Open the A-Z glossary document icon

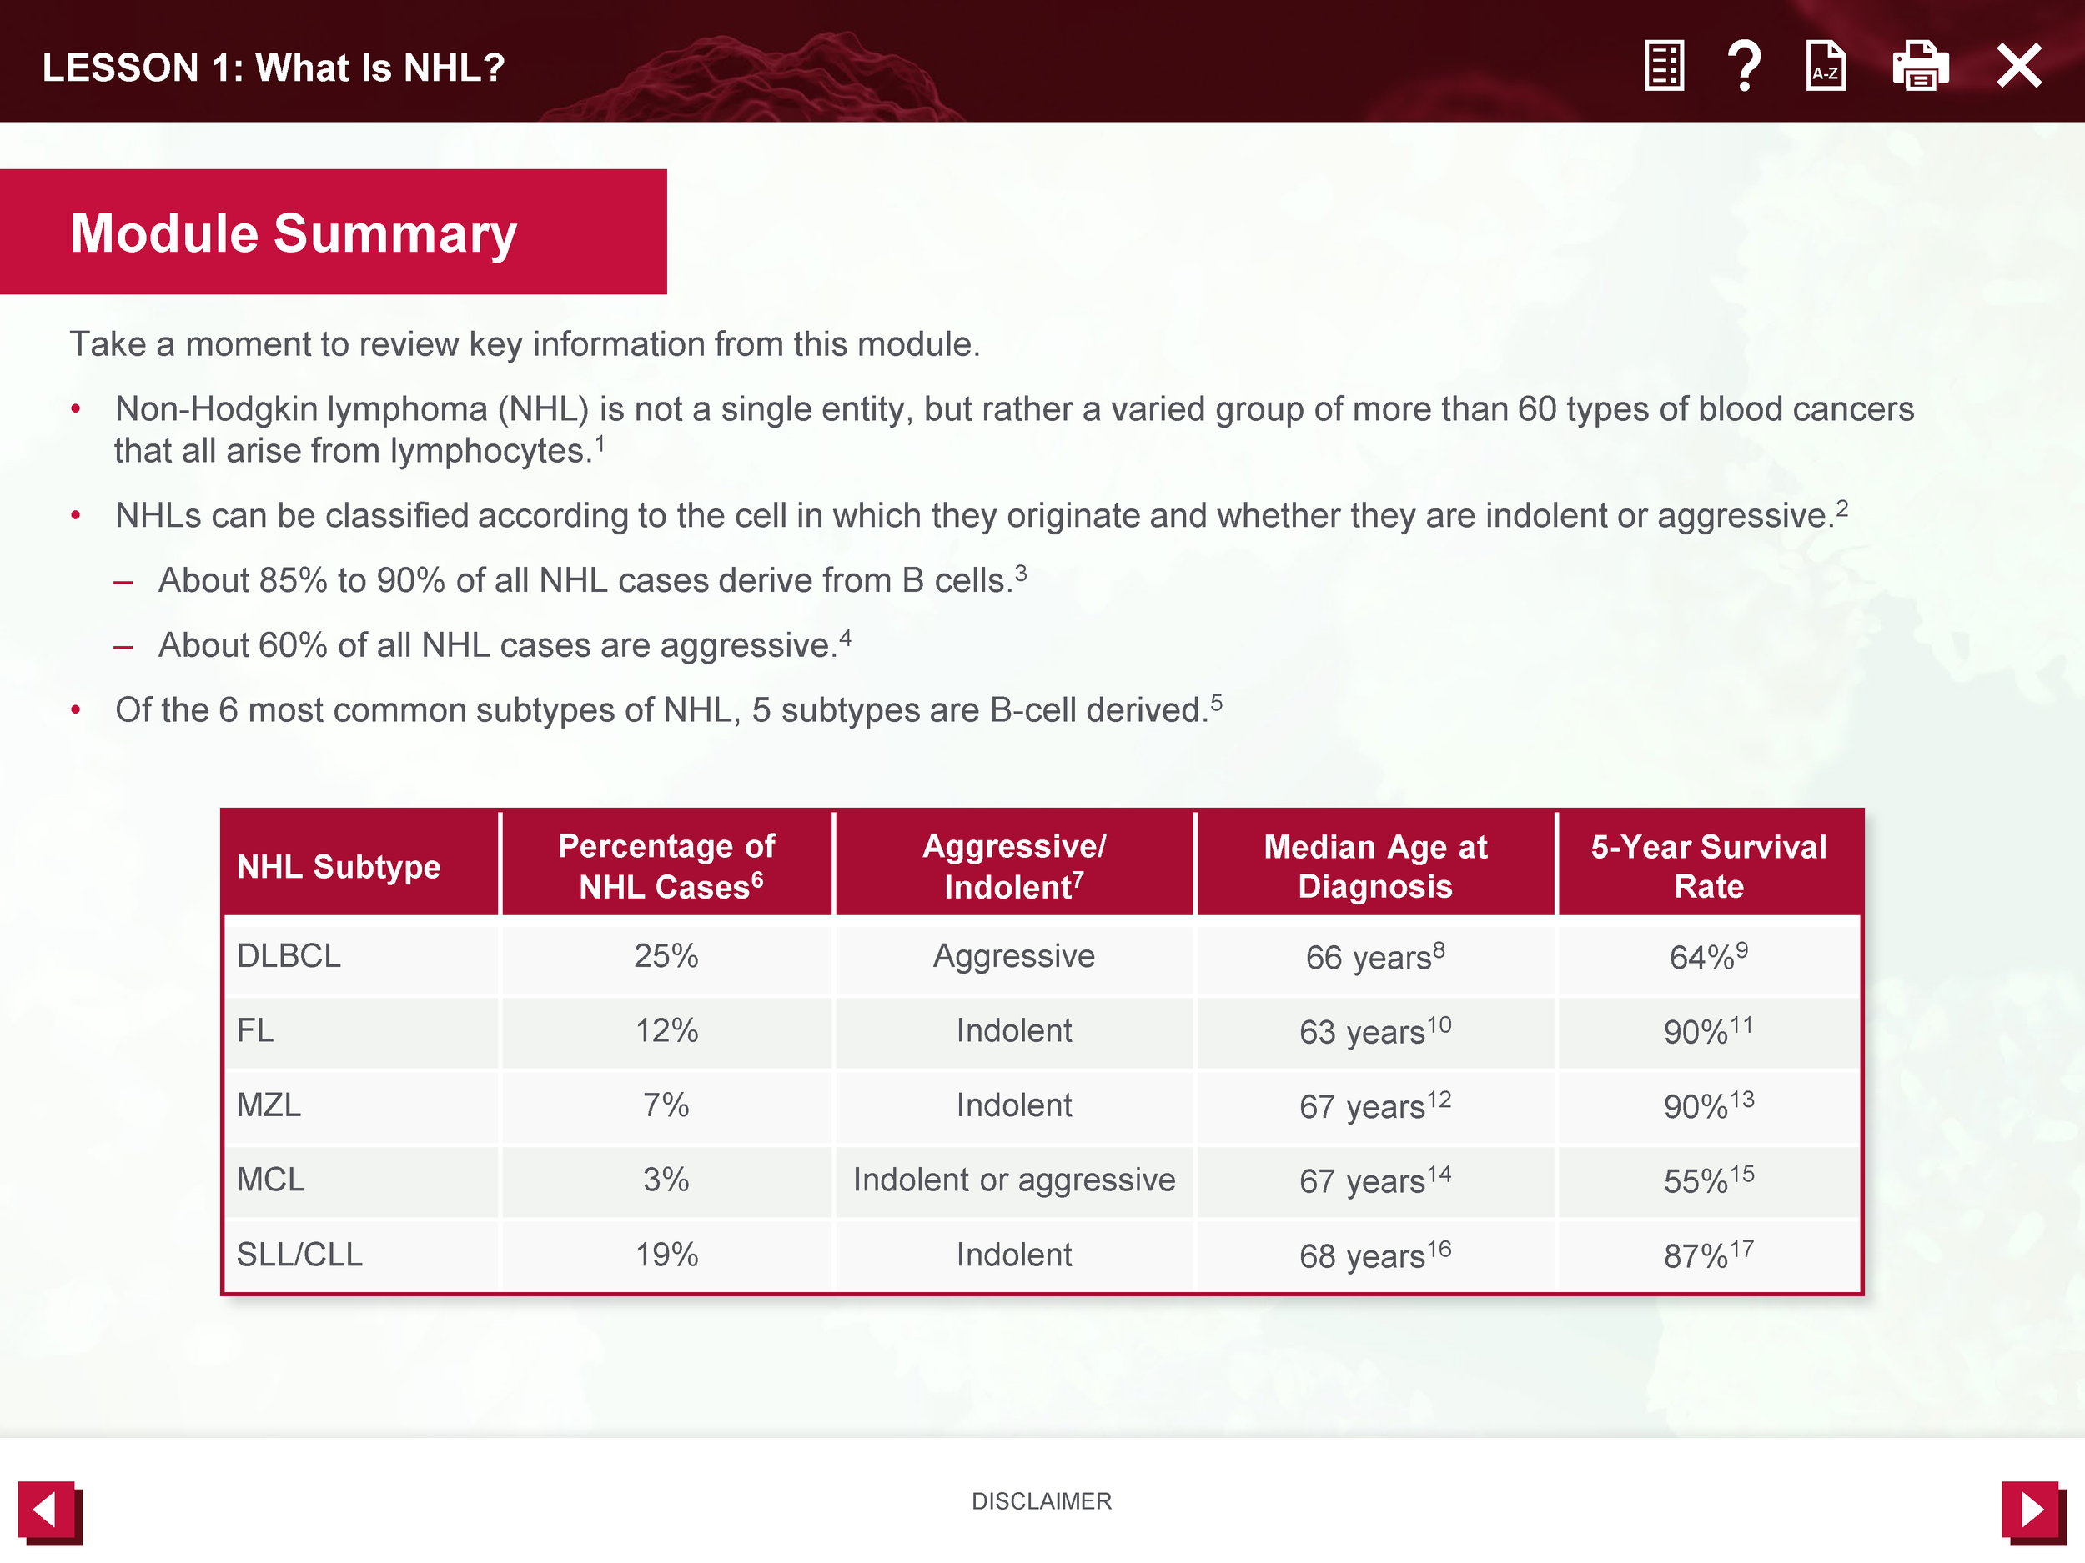point(1825,66)
